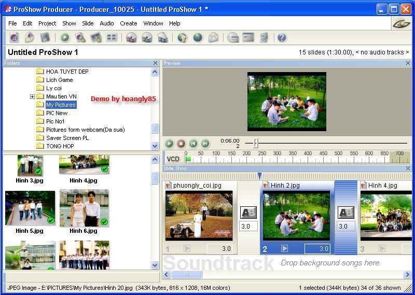This screenshot has width=415, height=295.
Task: Click the Create Video CD icon
Action: pos(147,37)
